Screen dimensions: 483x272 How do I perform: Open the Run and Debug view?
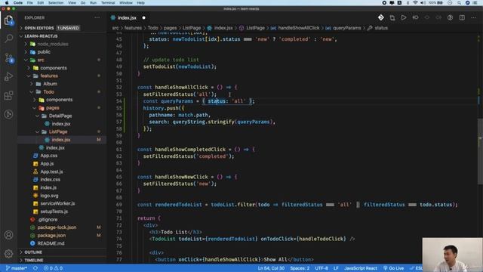point(8,76)
